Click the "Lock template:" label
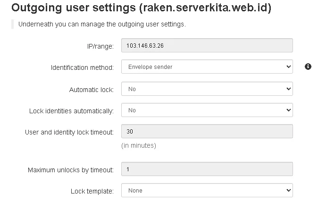The width and height of the screenshot is (318, 202). coord(92,191)
